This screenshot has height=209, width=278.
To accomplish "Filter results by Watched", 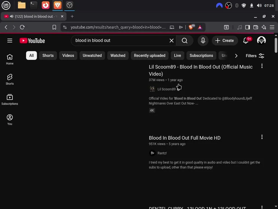I will pos(118,55).
